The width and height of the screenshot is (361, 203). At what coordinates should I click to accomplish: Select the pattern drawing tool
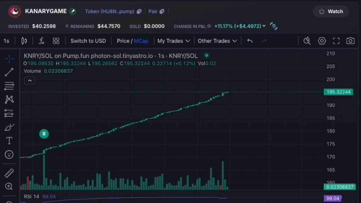9,100
